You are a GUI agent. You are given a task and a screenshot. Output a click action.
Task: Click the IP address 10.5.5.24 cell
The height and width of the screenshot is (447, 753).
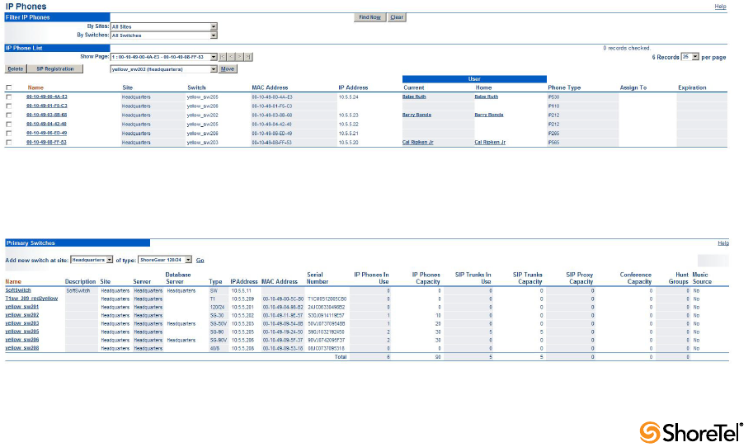[x=349, y=97]
